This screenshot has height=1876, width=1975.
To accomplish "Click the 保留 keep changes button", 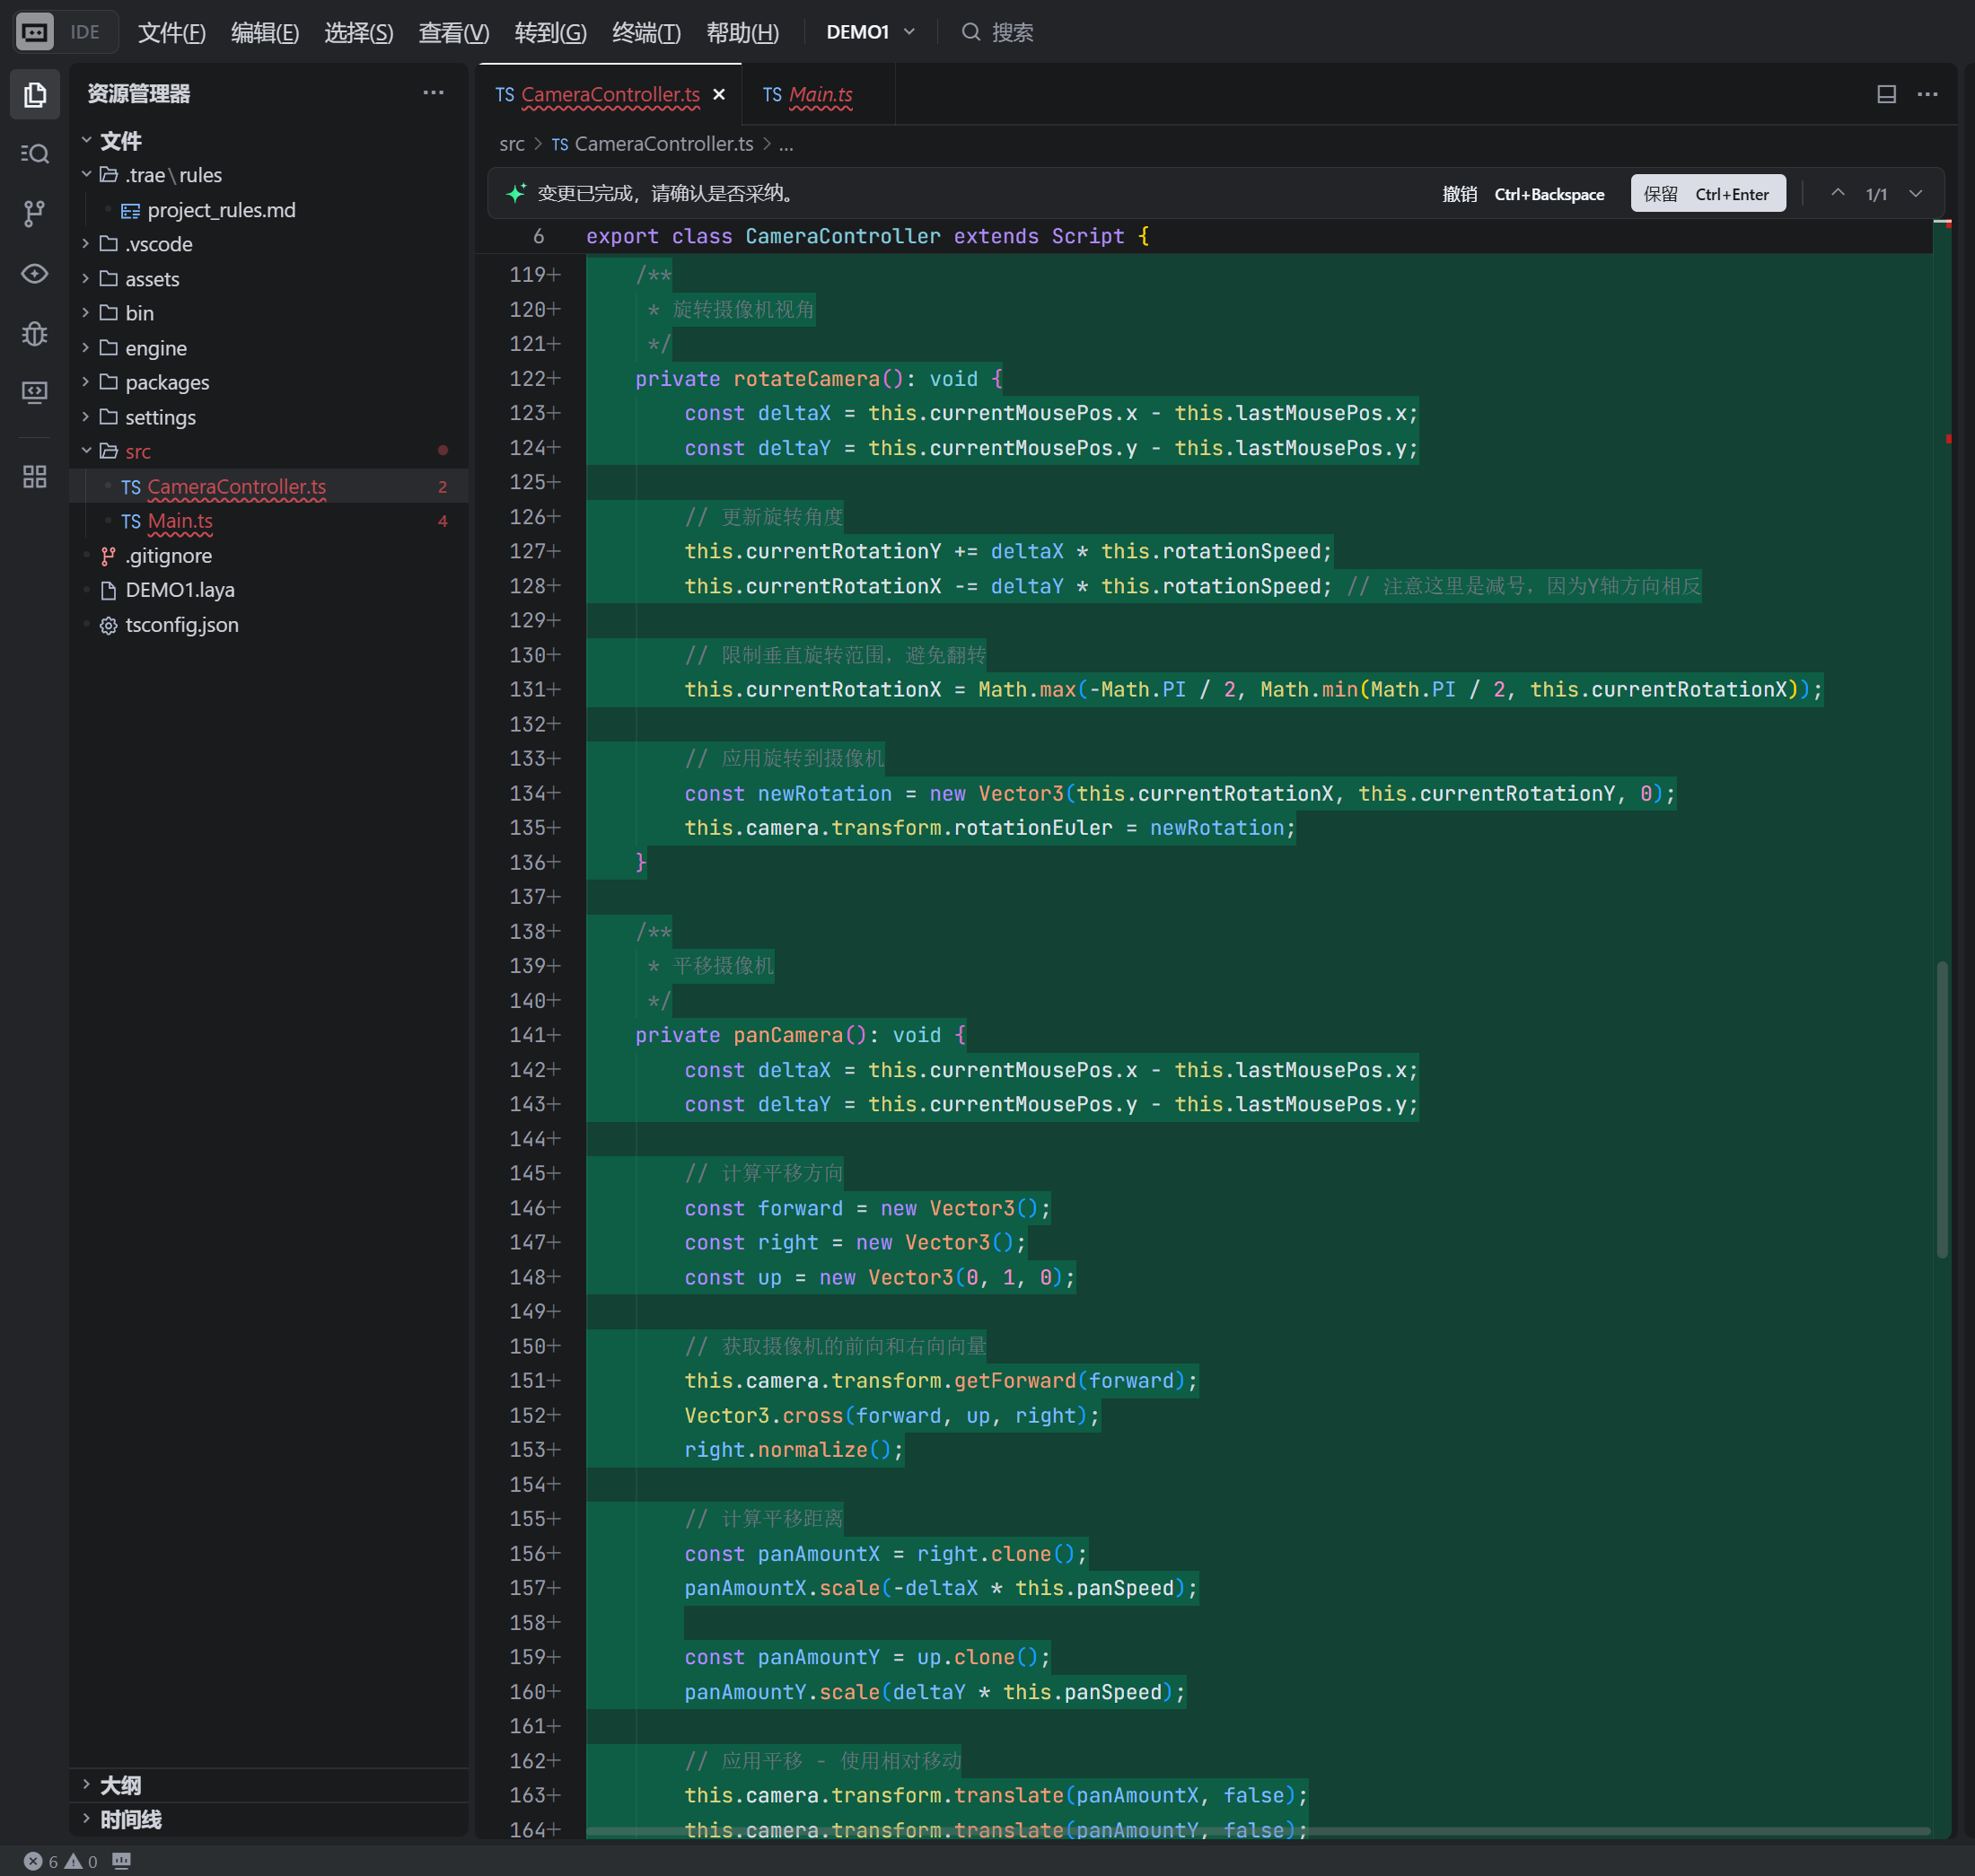I will [1707, 194].
